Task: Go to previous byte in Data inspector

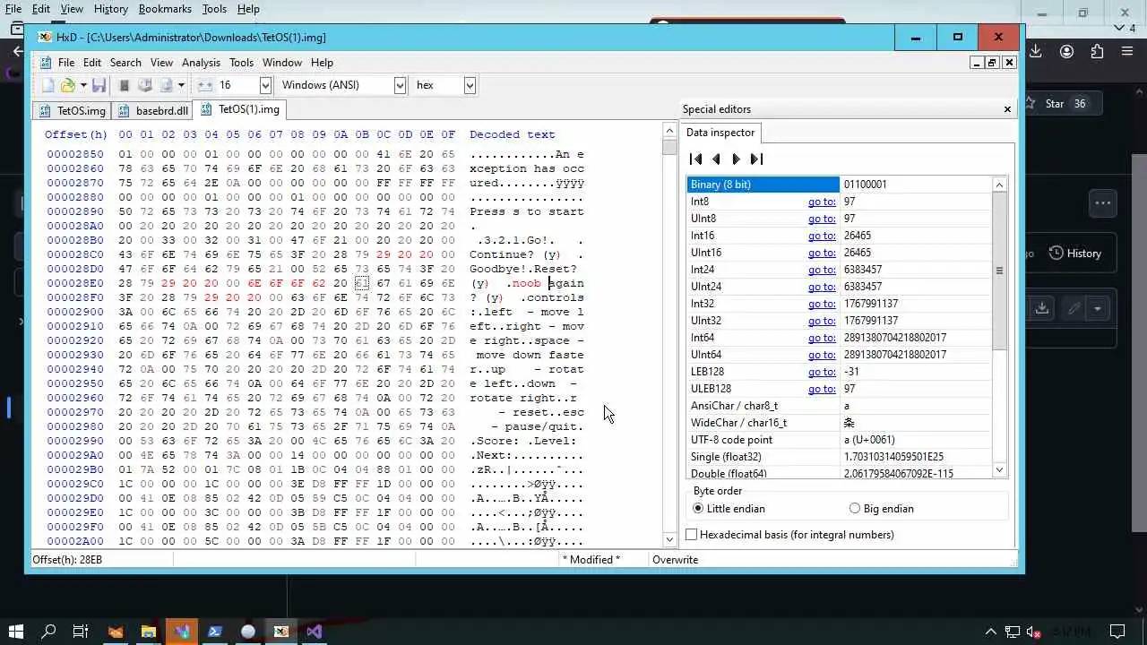Action: pos(716,159)
